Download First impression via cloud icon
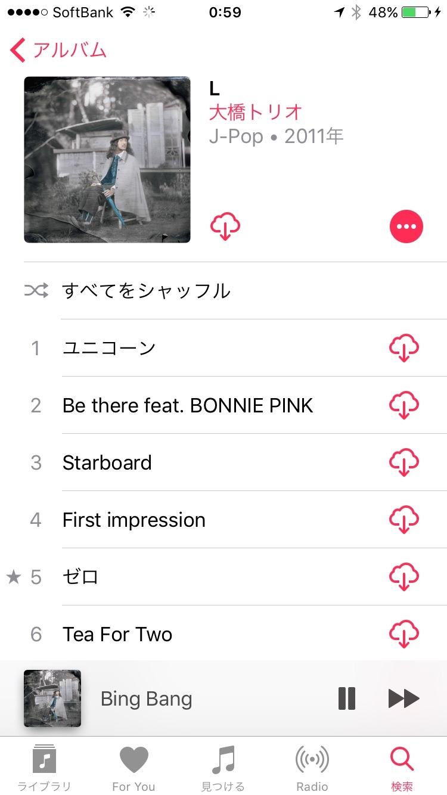 tap(404, 520)
